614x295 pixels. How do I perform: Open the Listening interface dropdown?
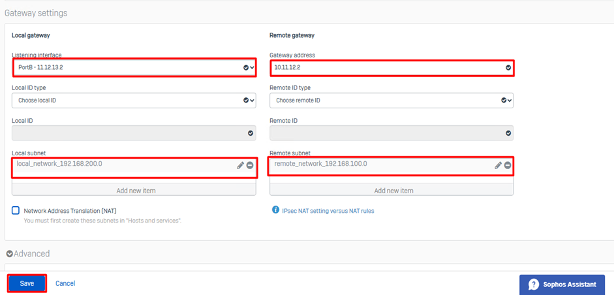[133, 67]
